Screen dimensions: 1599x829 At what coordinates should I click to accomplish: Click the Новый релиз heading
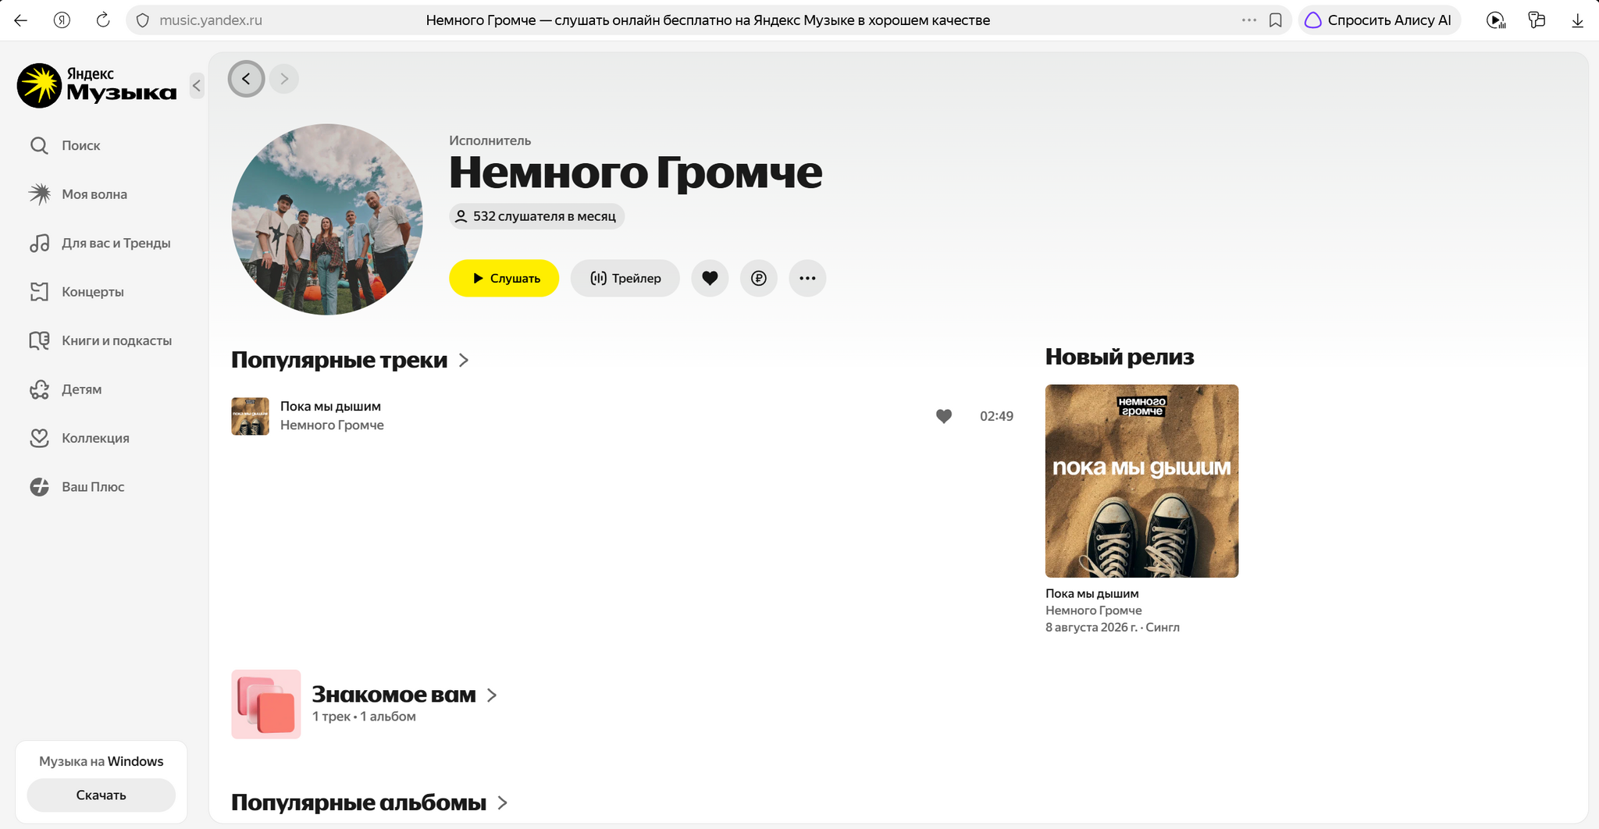[1120, 357]
